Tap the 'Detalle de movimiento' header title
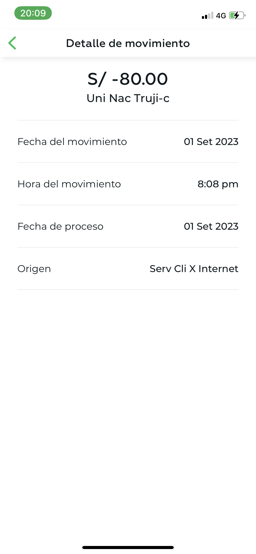This screenshot has height=554, width=256. tap(128, 43)
